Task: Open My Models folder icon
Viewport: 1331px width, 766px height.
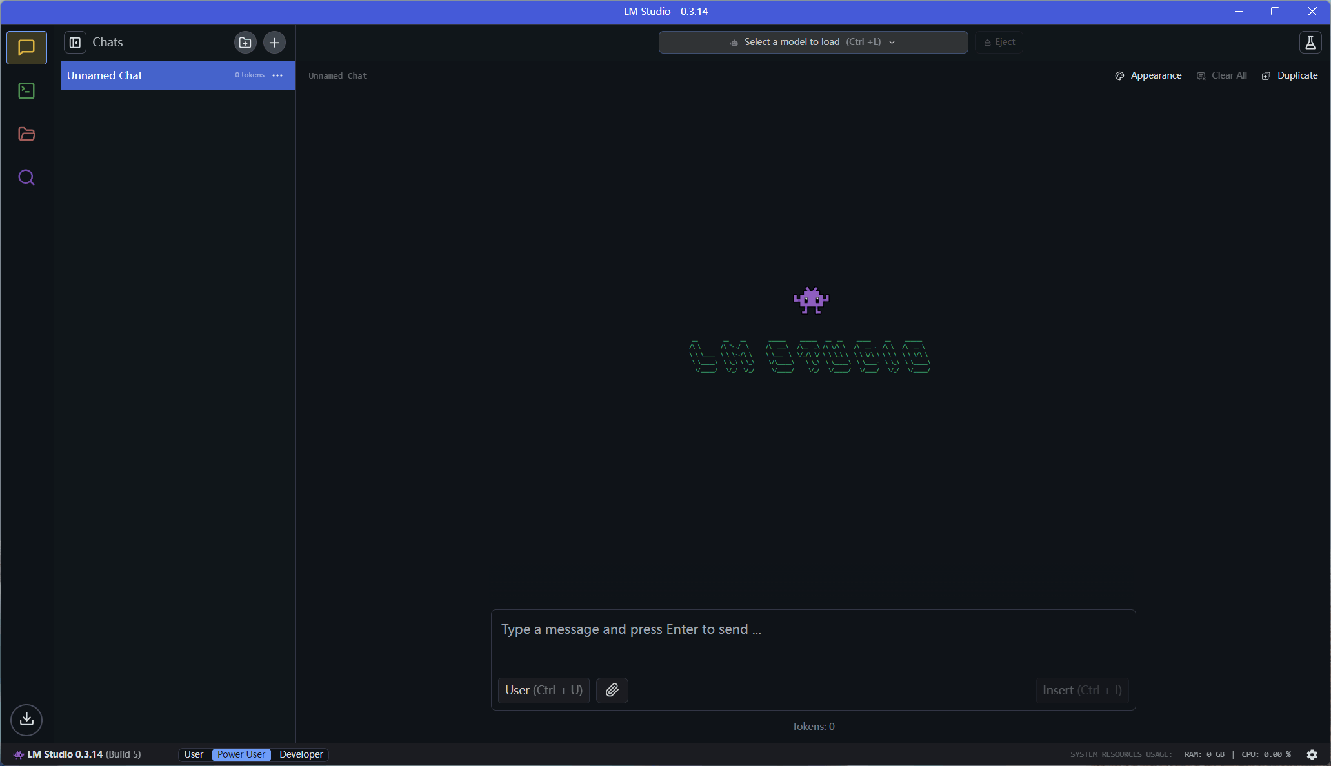Action: coord(26,134)
